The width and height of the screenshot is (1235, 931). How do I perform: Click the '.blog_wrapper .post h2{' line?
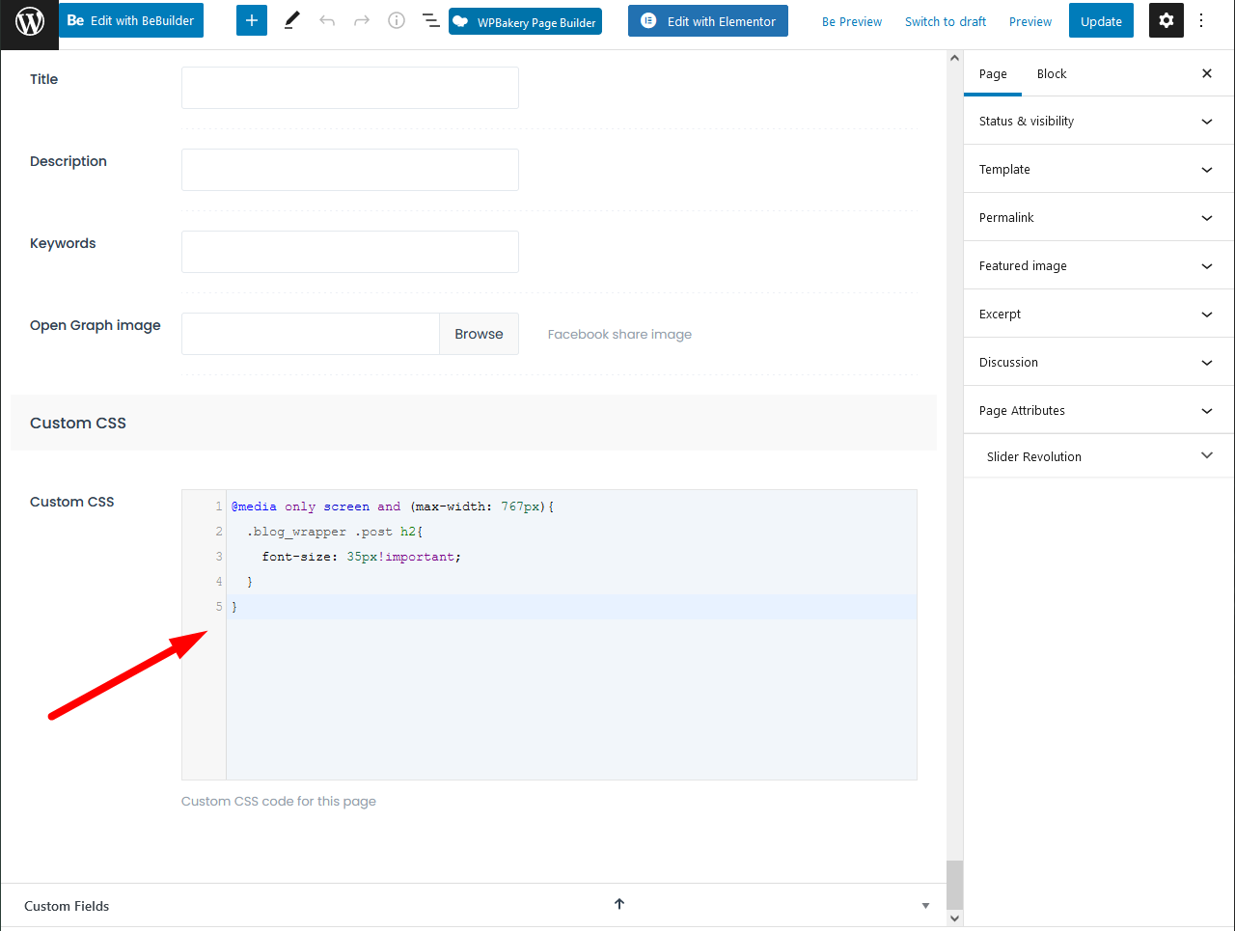pos(335,532)
